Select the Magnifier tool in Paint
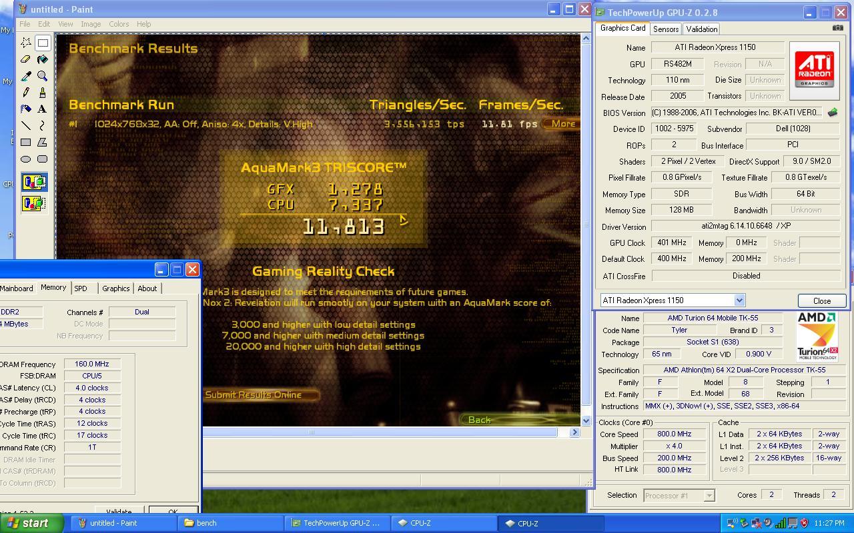 coord(43,76)
